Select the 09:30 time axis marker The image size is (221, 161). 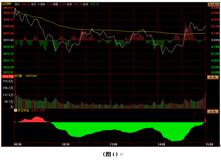[x=18, y=144]
